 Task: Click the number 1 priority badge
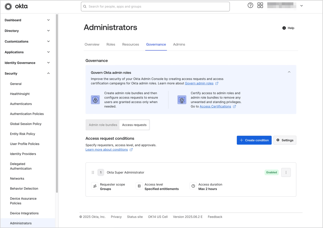101,173
